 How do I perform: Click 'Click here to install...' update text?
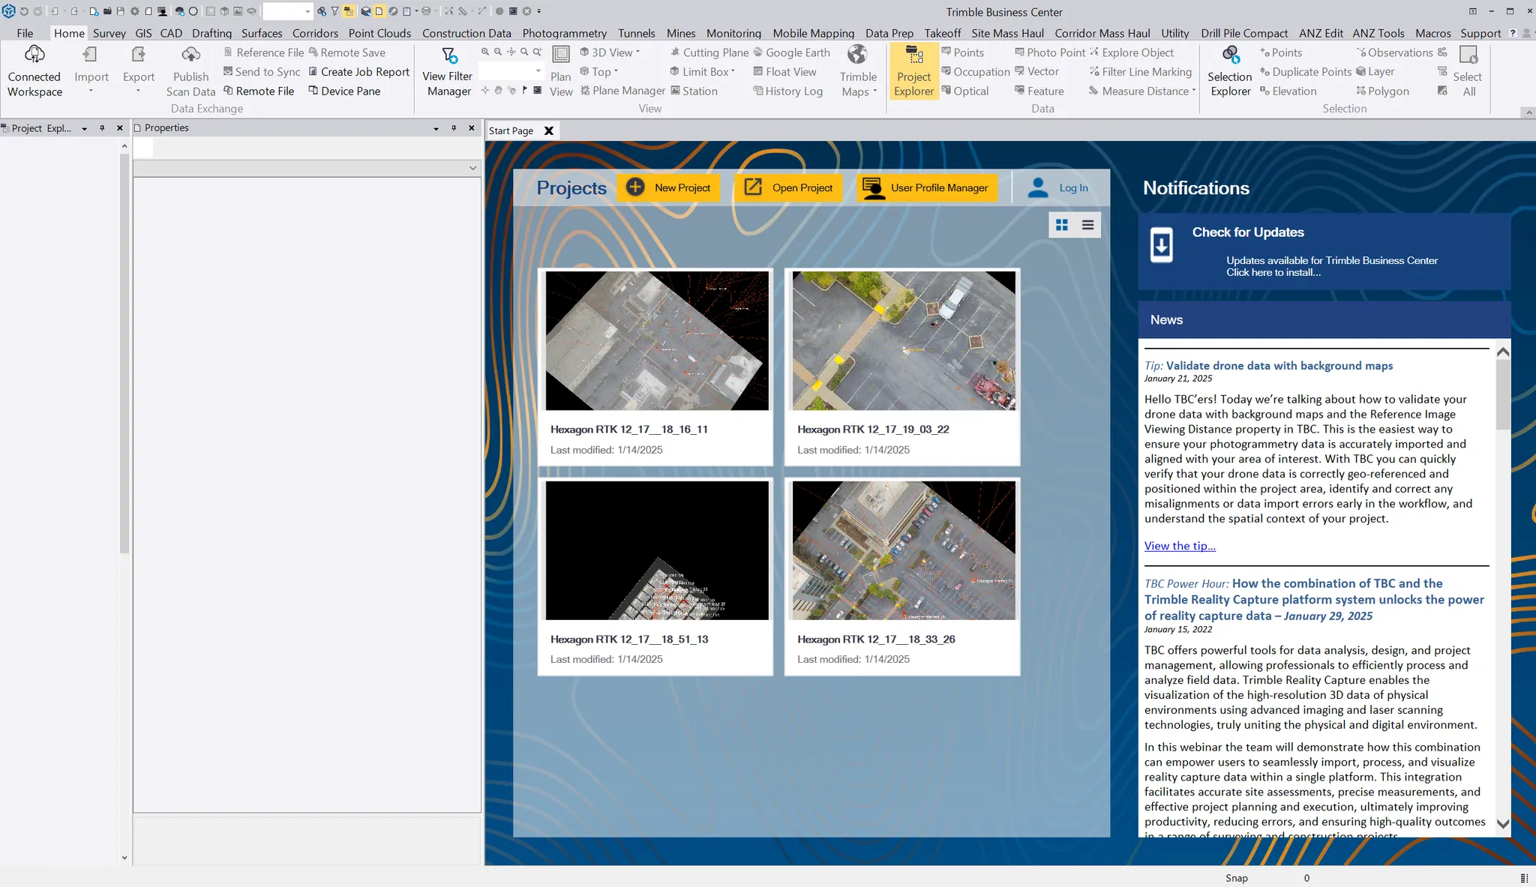tap(1273, 272)
